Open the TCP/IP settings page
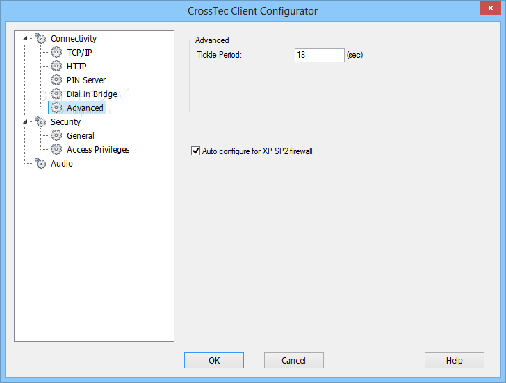This screenshot has height=383, width=506. click(x=79, y=53)
